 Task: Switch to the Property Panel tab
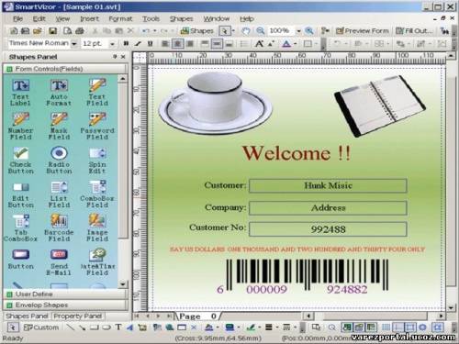(78, 316)
